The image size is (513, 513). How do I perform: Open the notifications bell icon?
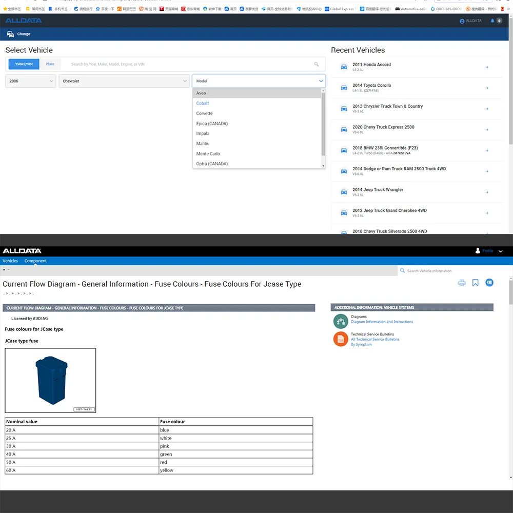click(492, 21)
